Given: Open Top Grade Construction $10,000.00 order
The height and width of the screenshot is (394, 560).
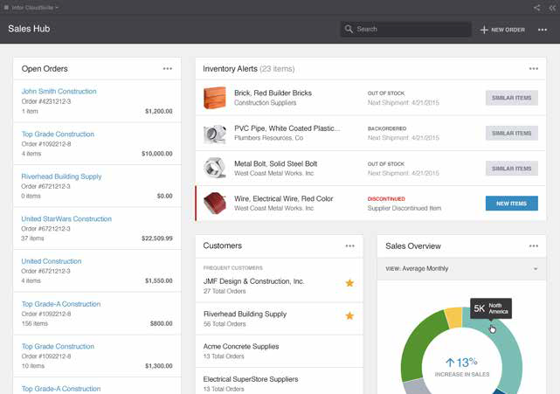Looking at the screenshot, I should (x=58, y=134).
